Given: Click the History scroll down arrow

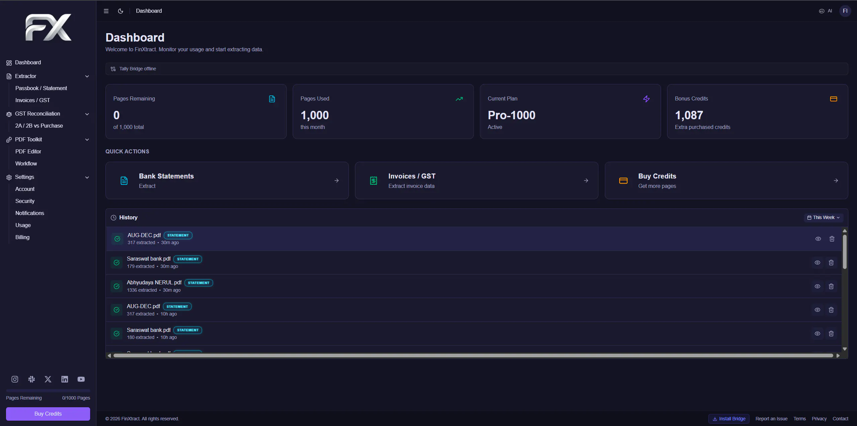Looking at the screenshot, I should pos(845,349).
